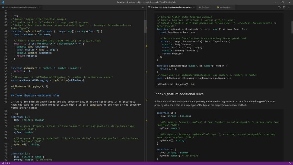Switch to the Settings tab

pyautogui.click(x=204, y=7)
